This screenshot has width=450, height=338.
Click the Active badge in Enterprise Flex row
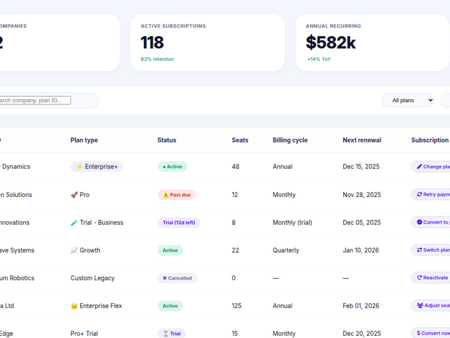click(x=170, y=306)
